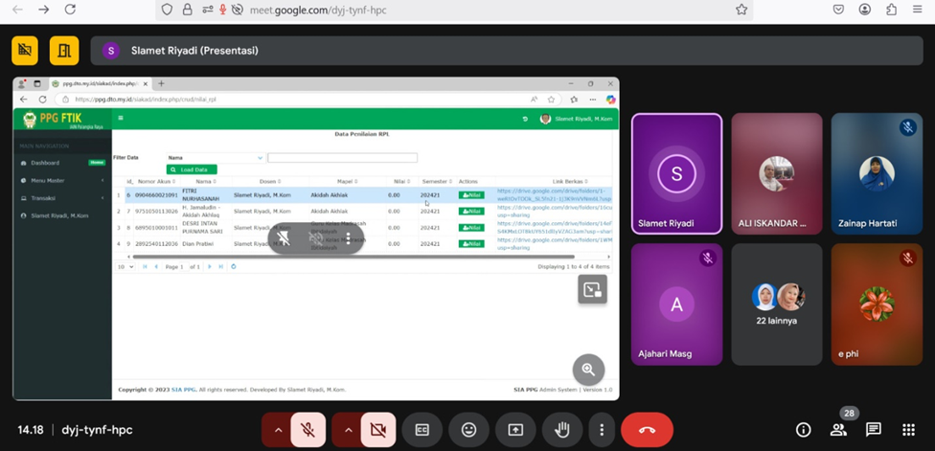Open the activities grid icon
This screenshot has width=935, height=451.
coord(908,430)
